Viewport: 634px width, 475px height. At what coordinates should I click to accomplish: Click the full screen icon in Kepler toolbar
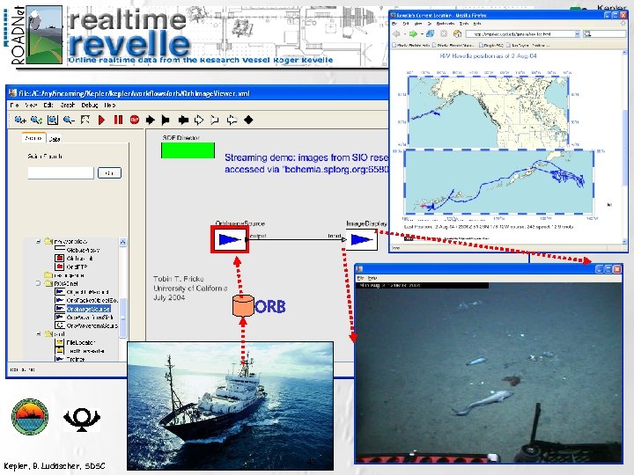tap(85, 120)
